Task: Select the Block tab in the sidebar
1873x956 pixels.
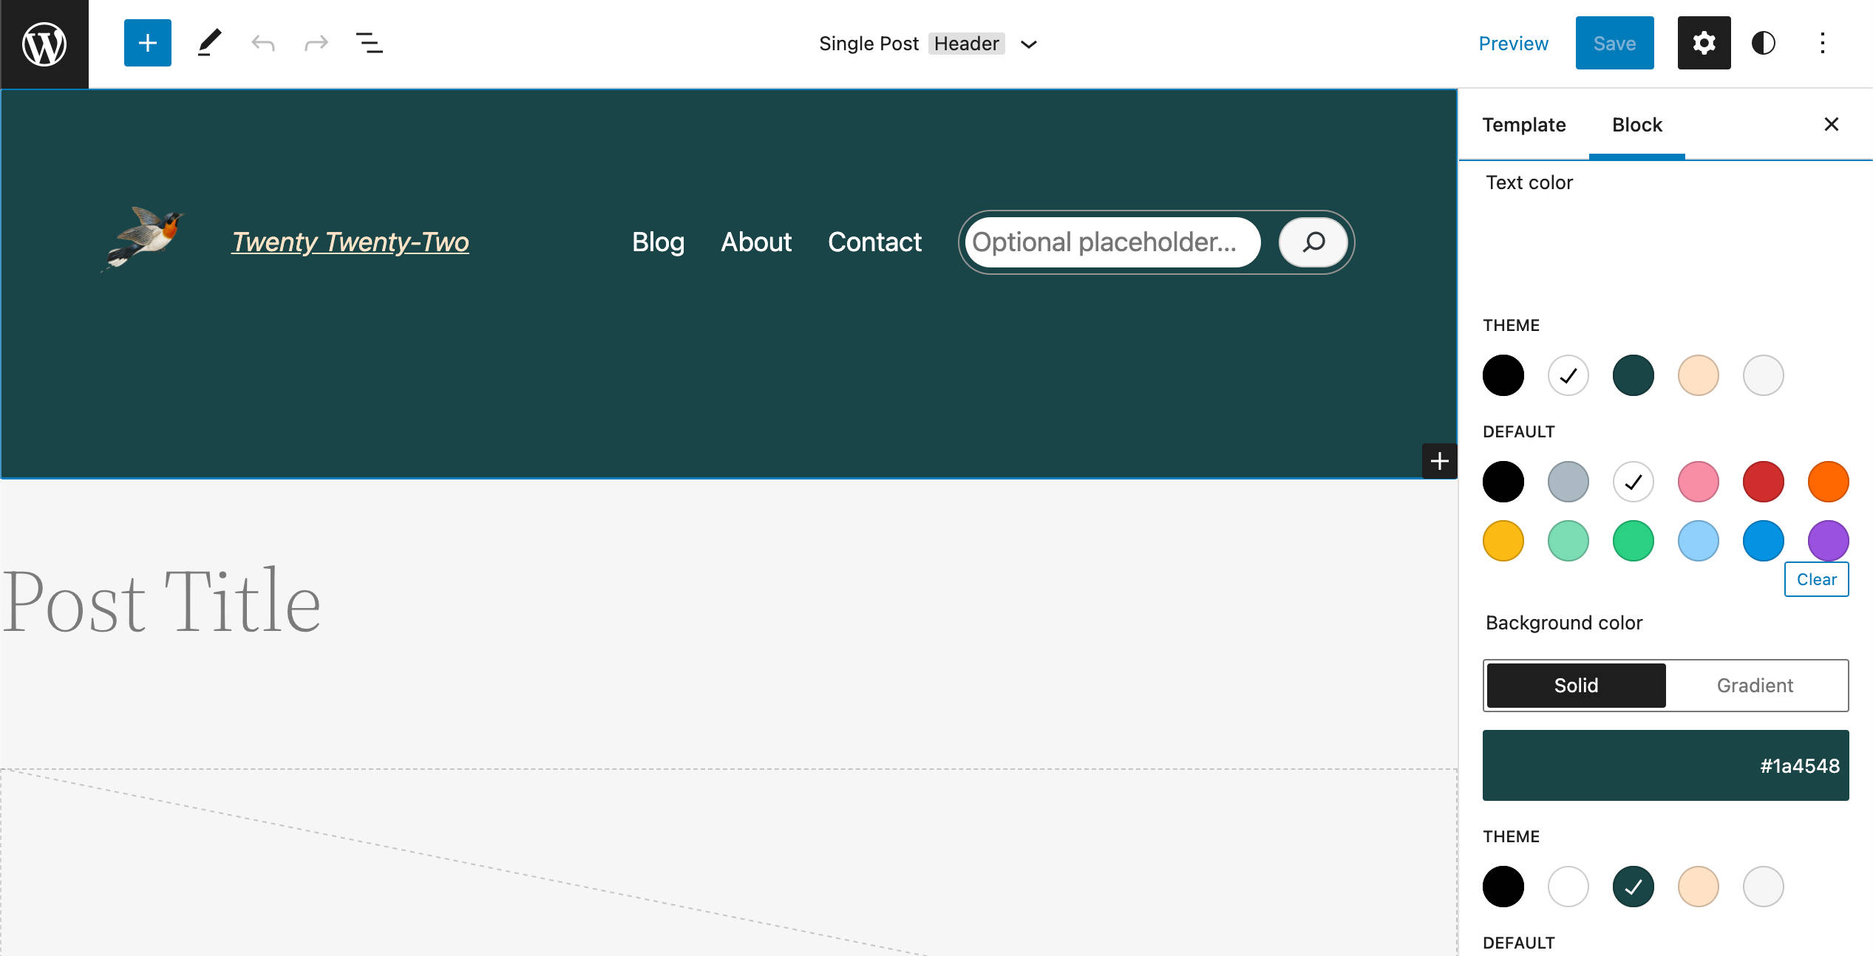Action: coord(1638,123)
